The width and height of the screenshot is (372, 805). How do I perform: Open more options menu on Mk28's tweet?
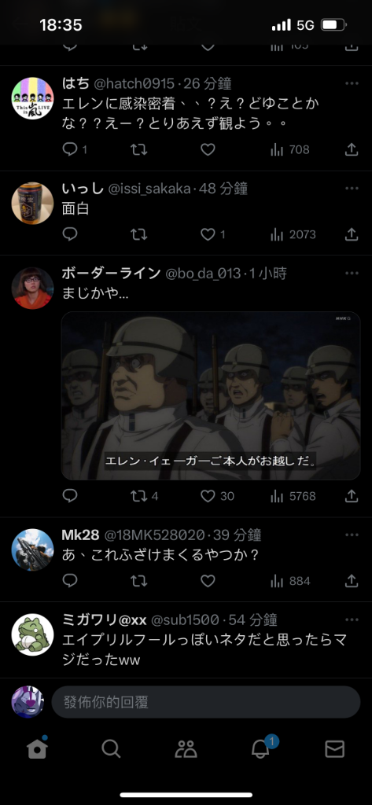coord(352,535)
